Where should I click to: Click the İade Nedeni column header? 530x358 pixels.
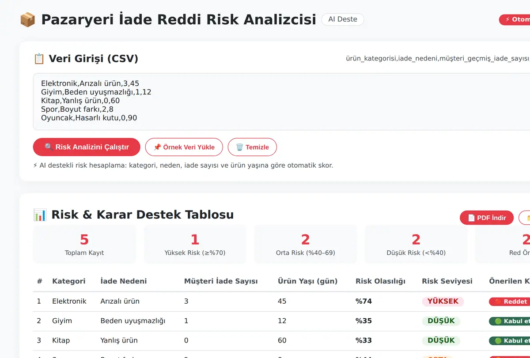coord(124,281)
